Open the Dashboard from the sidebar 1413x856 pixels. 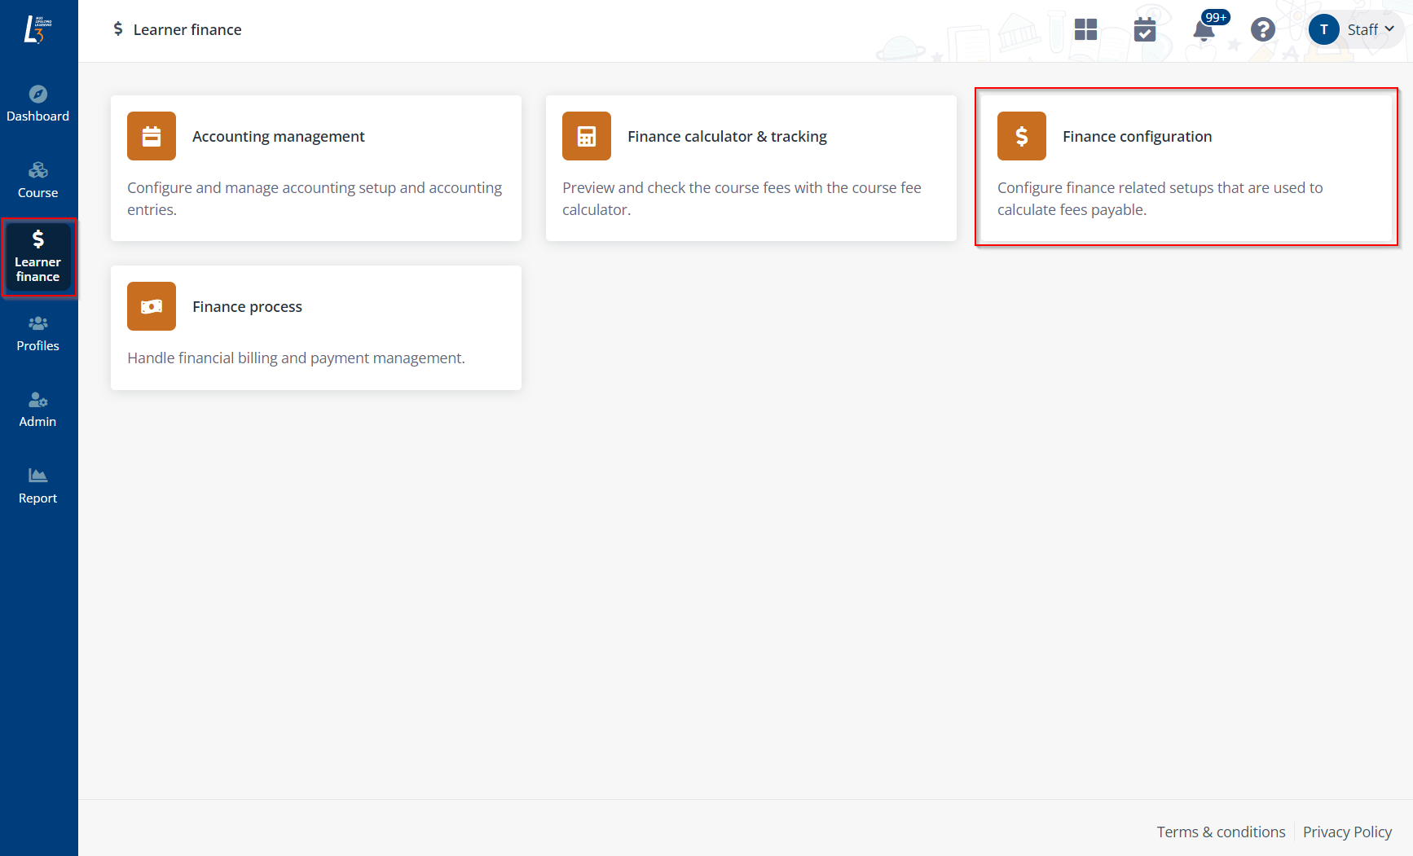(x=38, y=103)
